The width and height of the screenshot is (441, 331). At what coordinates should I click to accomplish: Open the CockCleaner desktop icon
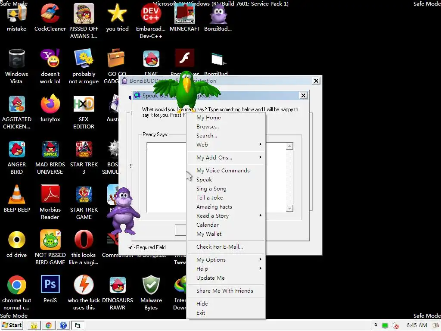(x=50, y=17)
